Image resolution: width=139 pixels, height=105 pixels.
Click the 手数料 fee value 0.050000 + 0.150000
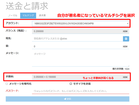click(45, 77)
